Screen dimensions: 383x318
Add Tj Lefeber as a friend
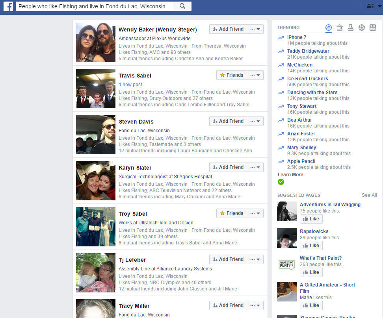pos(228,259)
